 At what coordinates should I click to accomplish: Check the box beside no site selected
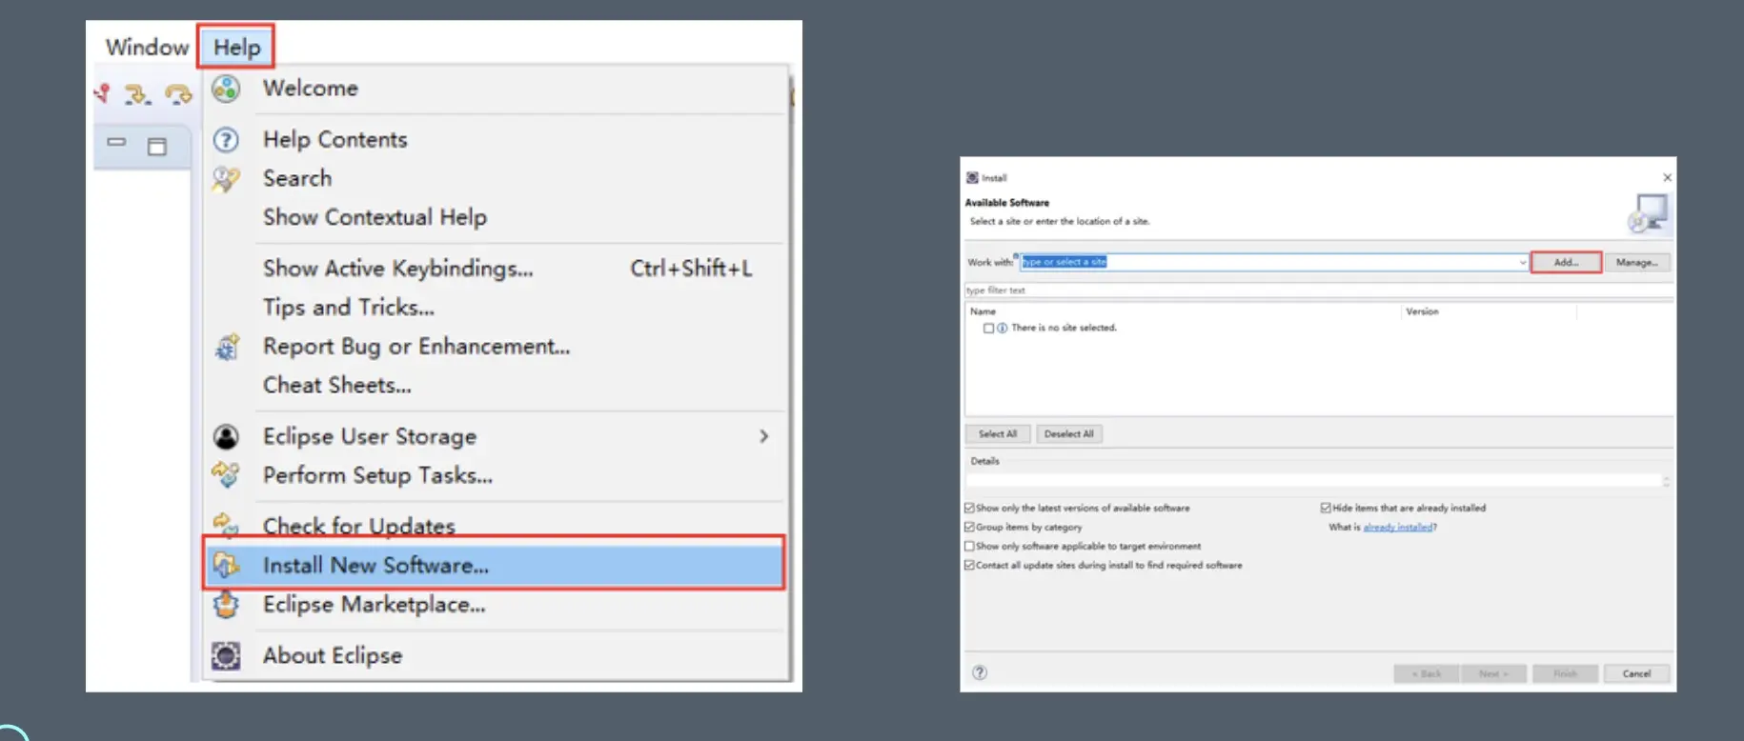tap(988, 328)
